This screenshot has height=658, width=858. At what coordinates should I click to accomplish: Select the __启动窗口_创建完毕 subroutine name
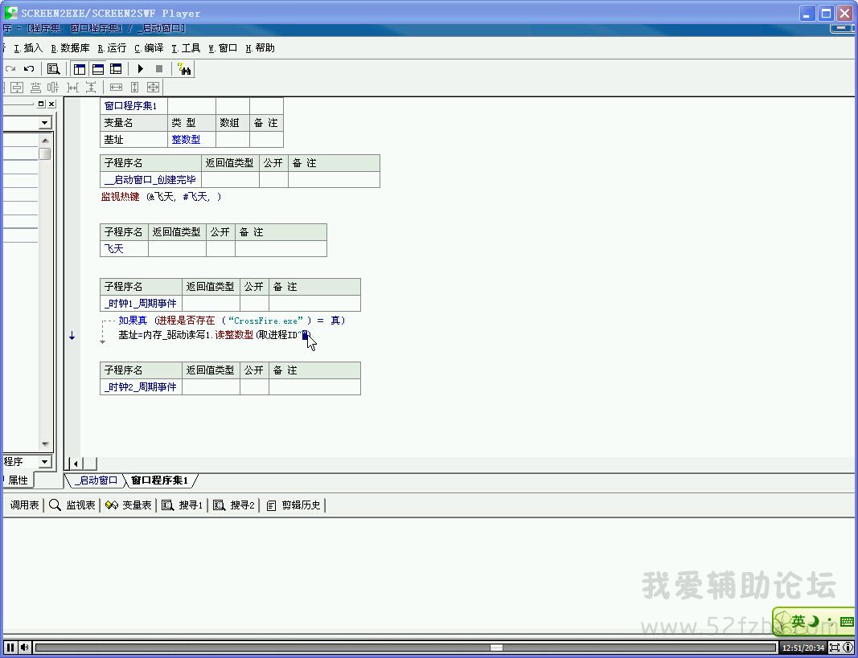(x=150, y=180)
